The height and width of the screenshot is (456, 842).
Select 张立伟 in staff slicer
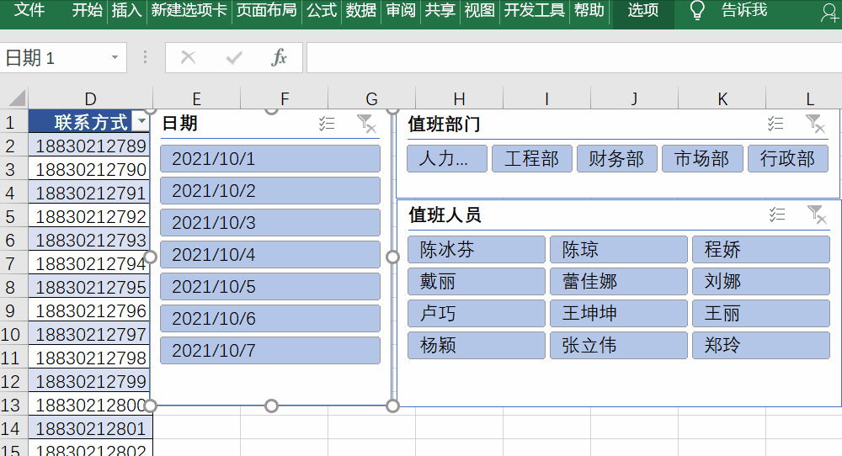coord(619,345)
